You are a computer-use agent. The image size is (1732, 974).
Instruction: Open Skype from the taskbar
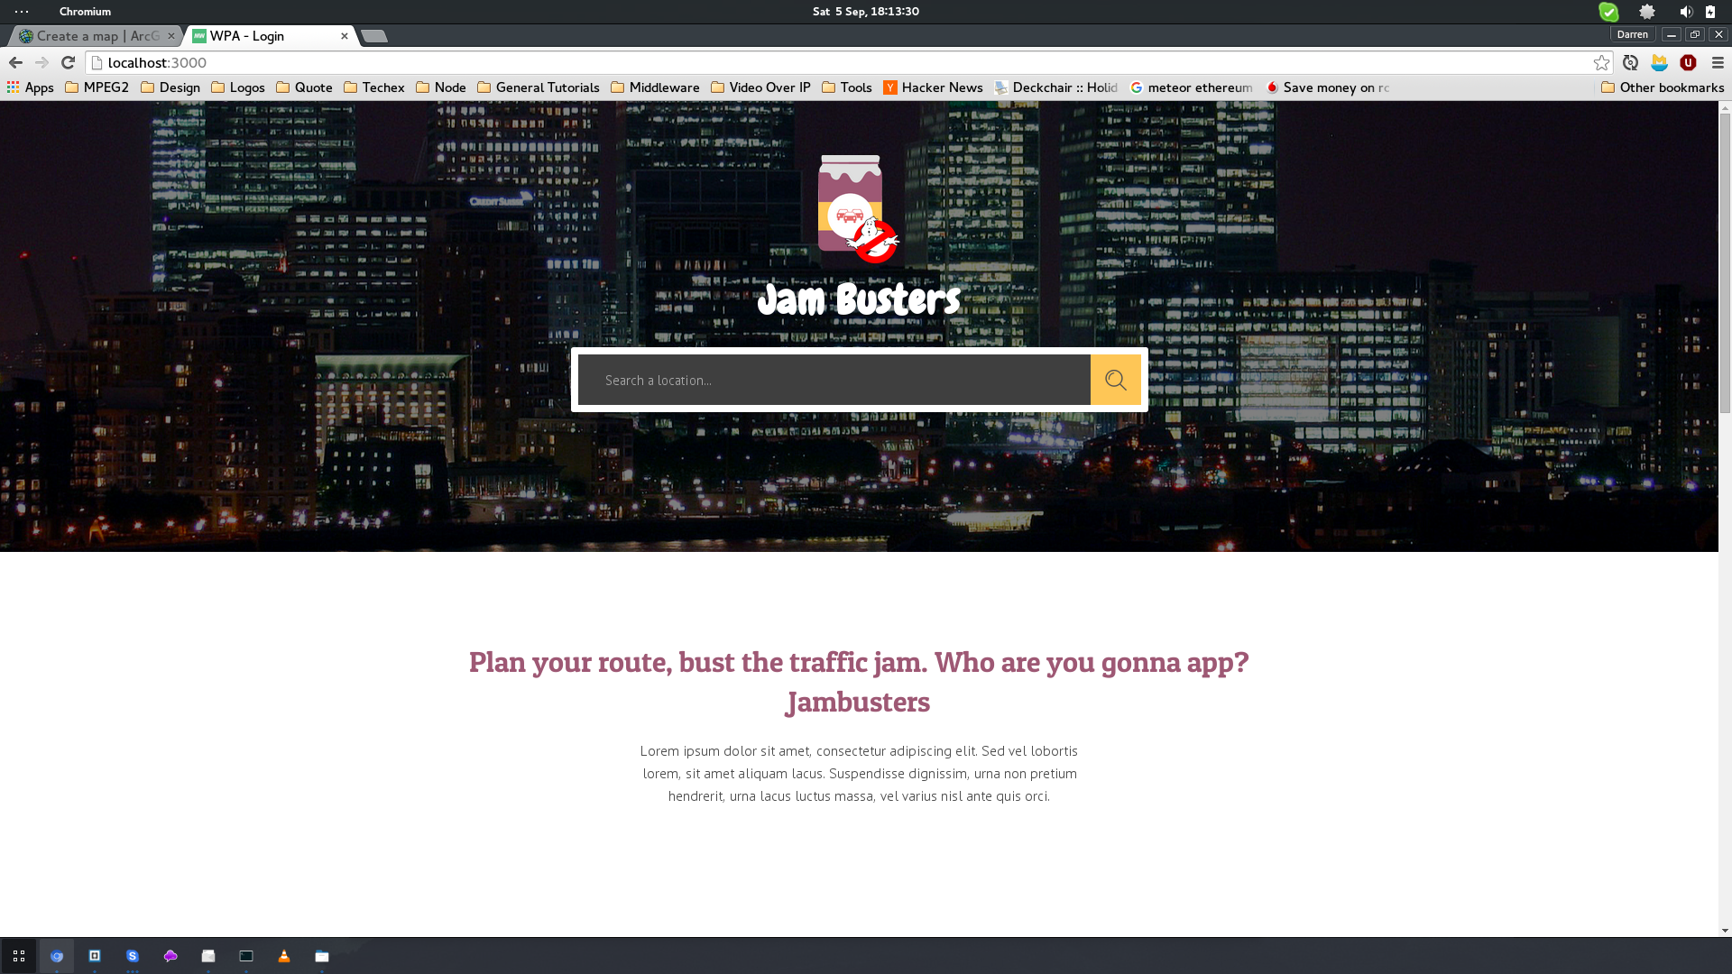click(x=133, y=956)
